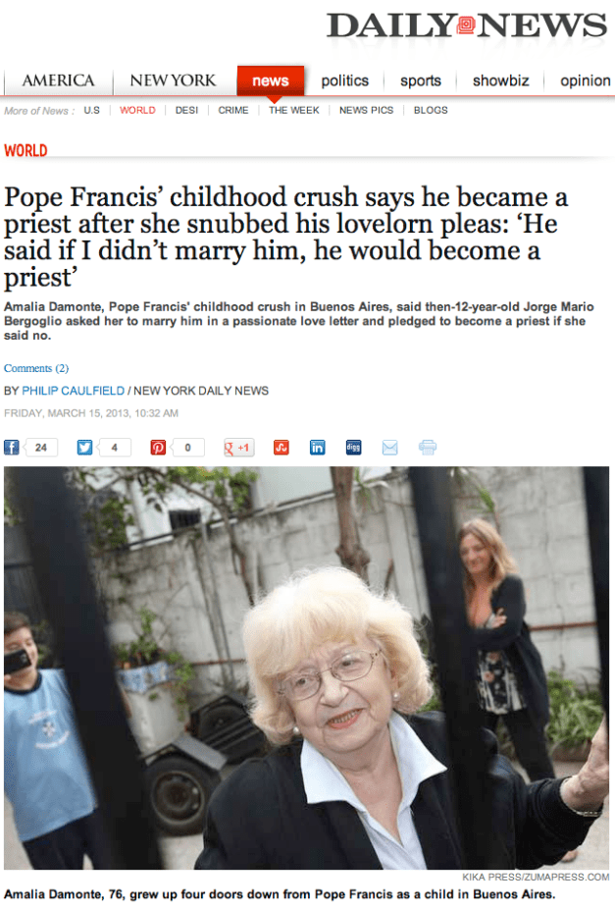Open the Daily News logo homepage
Viewport: 615px width, 910px height.
click(467, 25)
